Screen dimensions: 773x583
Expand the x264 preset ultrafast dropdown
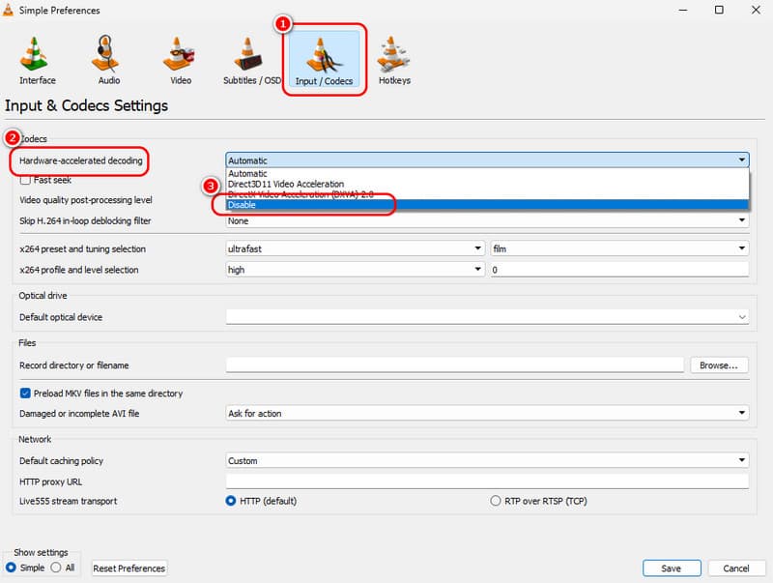[x=355, y=248]
